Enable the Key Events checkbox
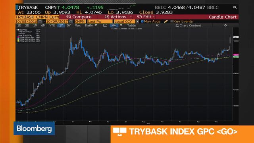The height and width of the screenshot is (143, 254). click(x=171, y=21)
